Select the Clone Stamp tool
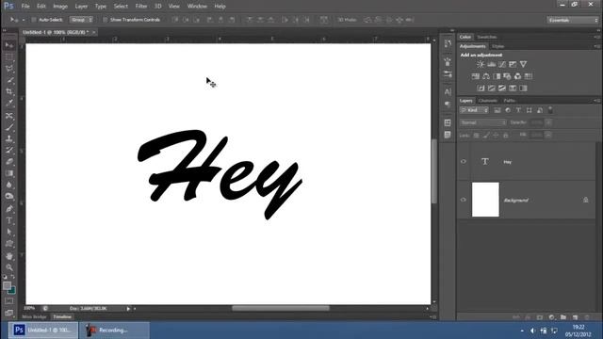 coord(9,138)
